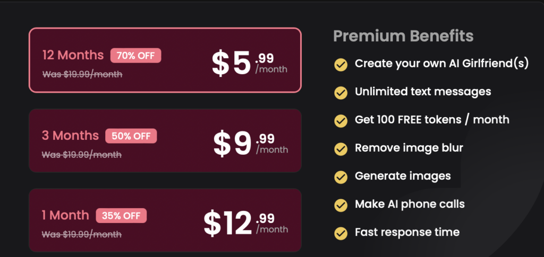Click the Generate images benefit text
Screen dimensions: 544x257
[x=403, y=176]
